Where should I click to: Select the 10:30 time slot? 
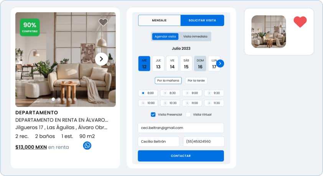point(170,103)
